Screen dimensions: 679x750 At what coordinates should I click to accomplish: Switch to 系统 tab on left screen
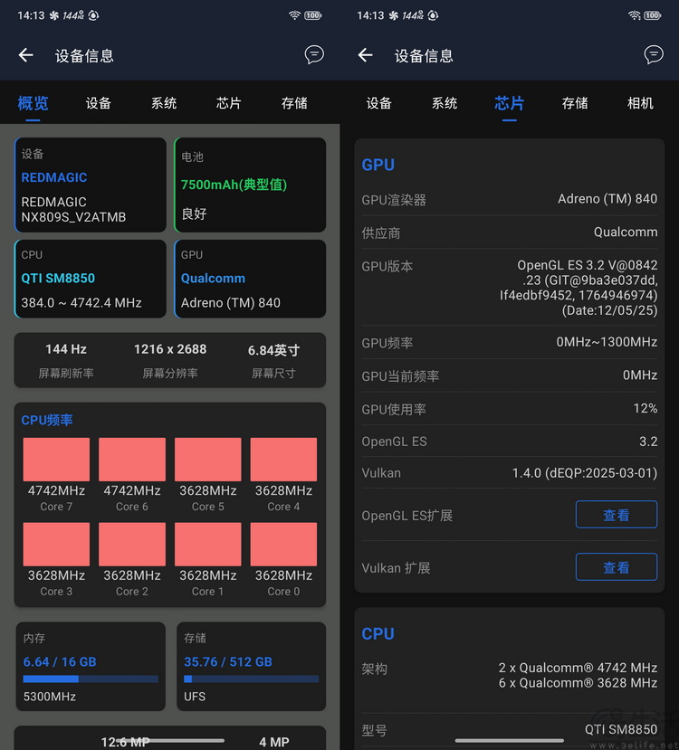point(164,103)
